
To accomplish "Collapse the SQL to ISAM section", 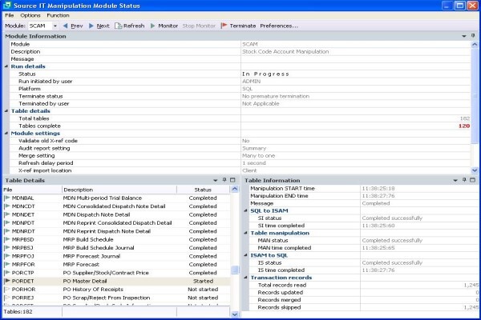I will (245, 210).
